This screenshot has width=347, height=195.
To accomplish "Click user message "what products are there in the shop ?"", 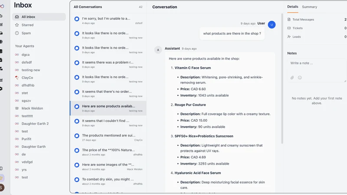I will 232,33.
